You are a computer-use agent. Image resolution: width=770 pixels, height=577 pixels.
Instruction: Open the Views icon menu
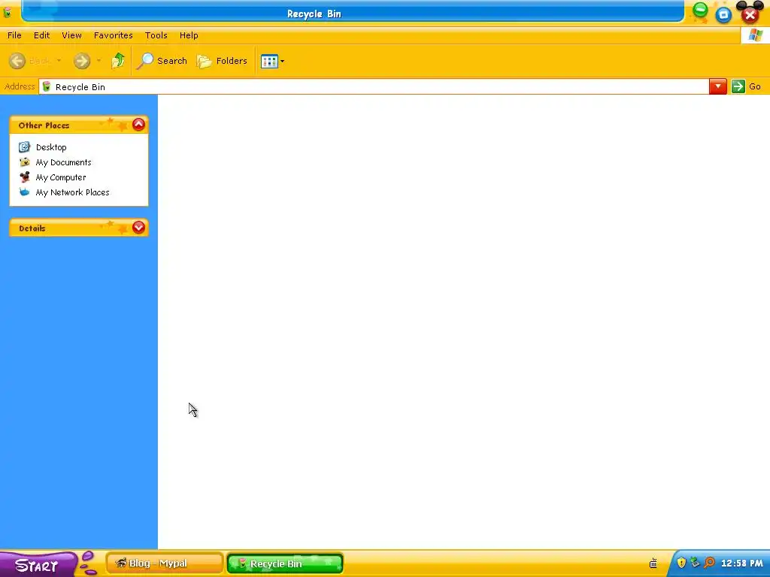(x=272, y=62)
